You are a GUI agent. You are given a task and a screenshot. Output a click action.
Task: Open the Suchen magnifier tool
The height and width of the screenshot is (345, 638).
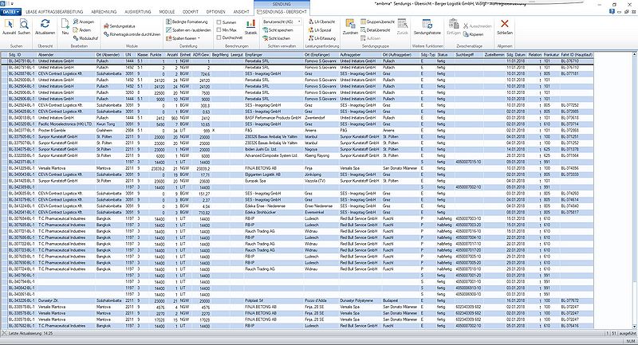pyautogui.click(x=24, y=27)
